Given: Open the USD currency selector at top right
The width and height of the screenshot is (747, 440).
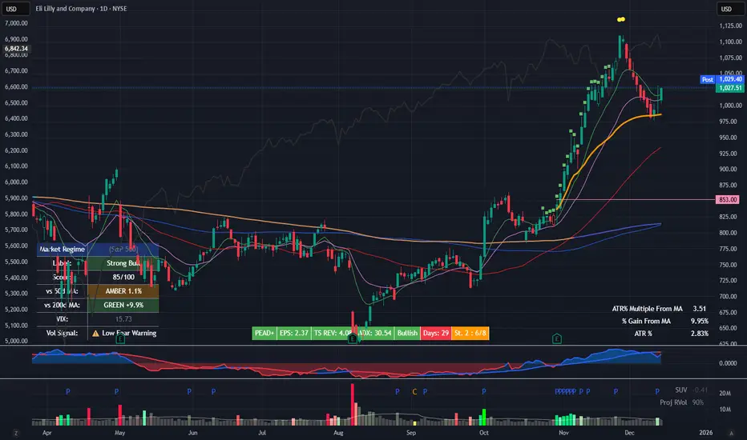Looking at the screenshot, I should tap(730, 9).
